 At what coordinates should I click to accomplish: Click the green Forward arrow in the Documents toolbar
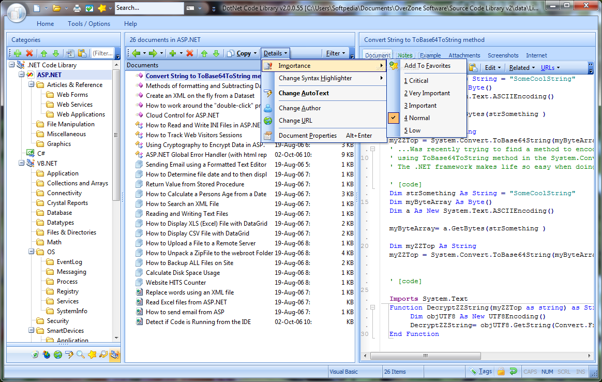[x=153, y=53]
